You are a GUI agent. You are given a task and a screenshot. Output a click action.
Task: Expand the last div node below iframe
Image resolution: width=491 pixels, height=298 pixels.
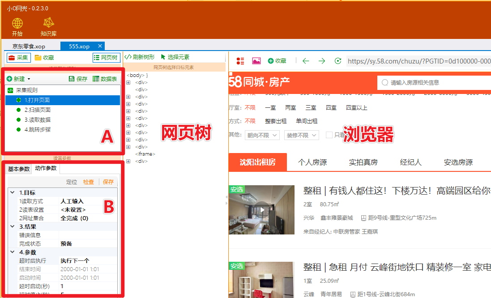pos(128,162)
